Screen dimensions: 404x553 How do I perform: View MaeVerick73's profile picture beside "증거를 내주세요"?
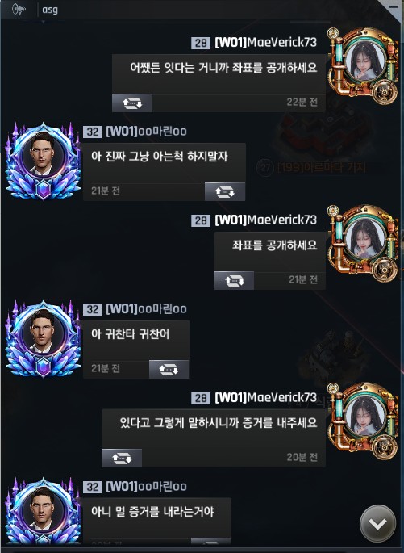364,421
